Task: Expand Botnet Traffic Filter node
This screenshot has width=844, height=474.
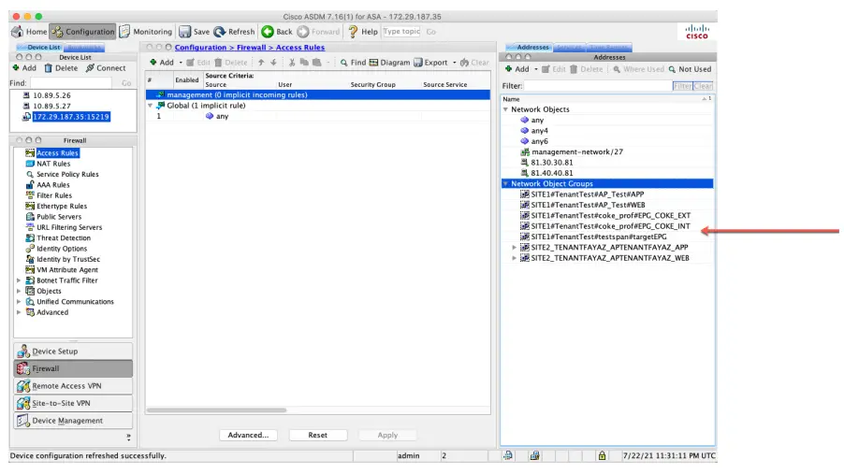Action: point(19,280)
